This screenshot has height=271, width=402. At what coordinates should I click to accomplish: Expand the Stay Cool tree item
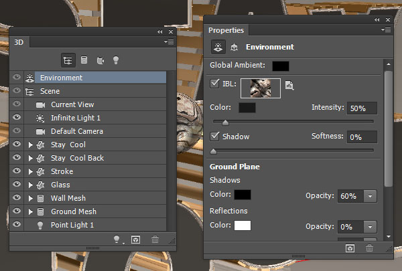(31, 145)
